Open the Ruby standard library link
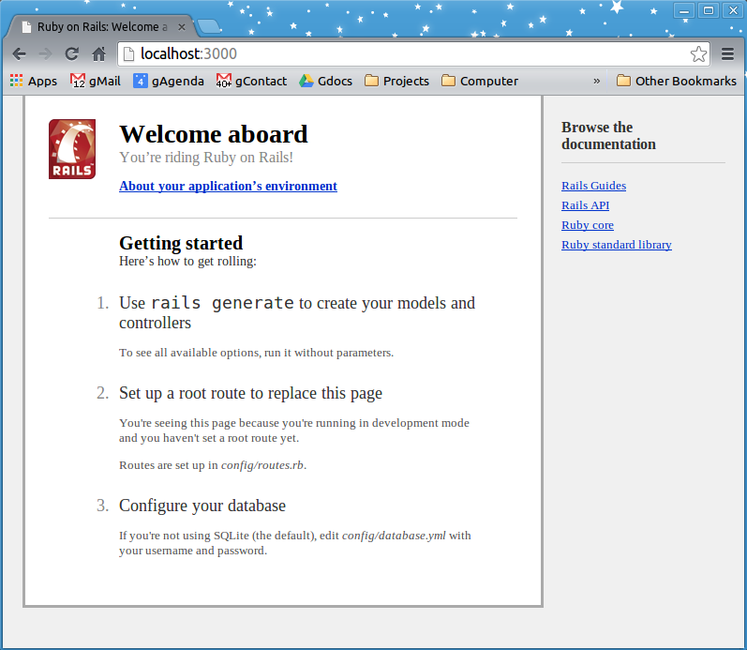 tap(617, 245)
